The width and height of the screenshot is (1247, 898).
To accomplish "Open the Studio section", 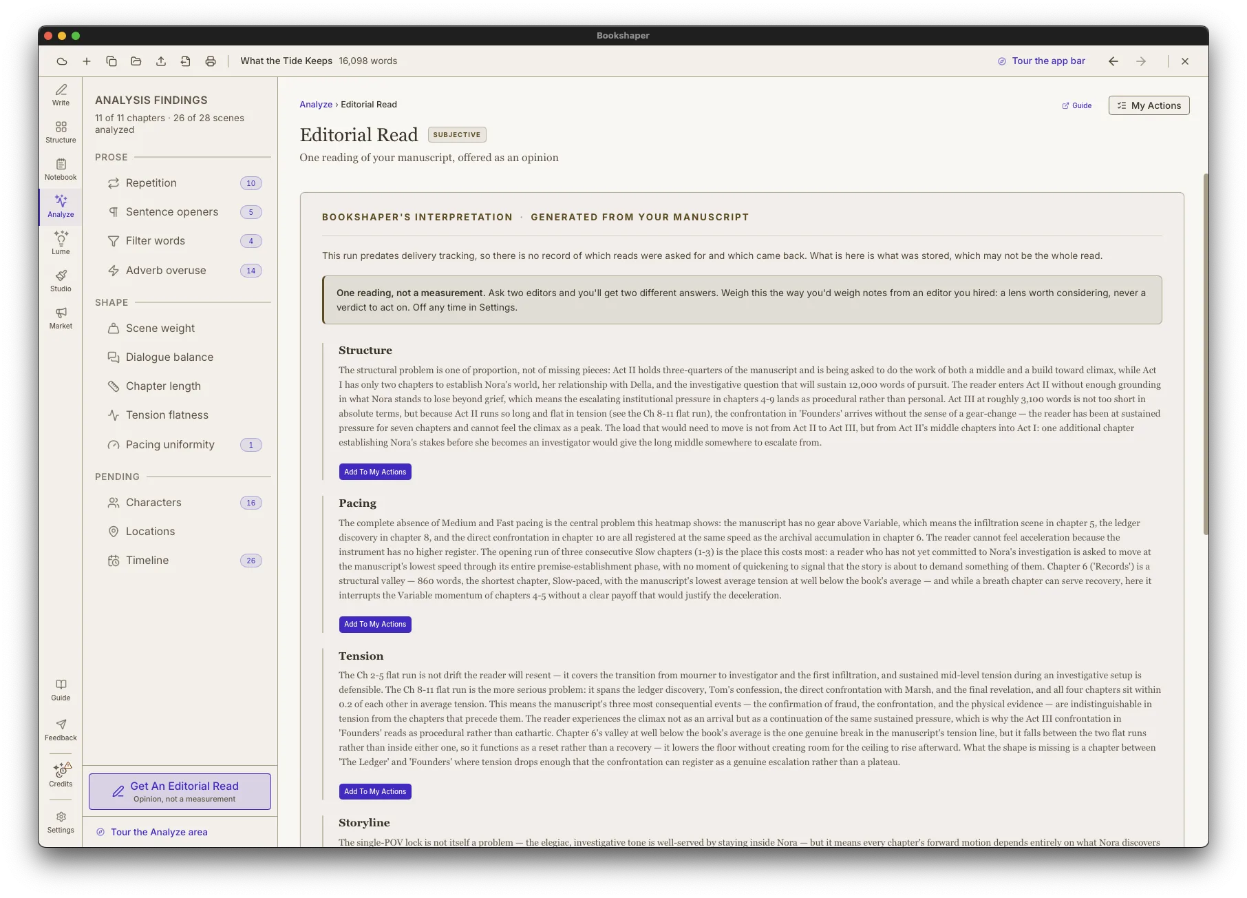I will click(x=61, y=281).
